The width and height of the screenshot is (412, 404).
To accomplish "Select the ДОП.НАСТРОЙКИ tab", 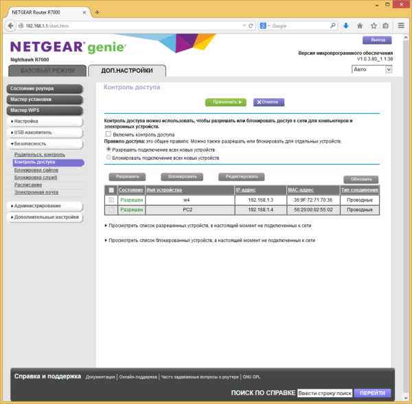I will [x=127, y=71].
